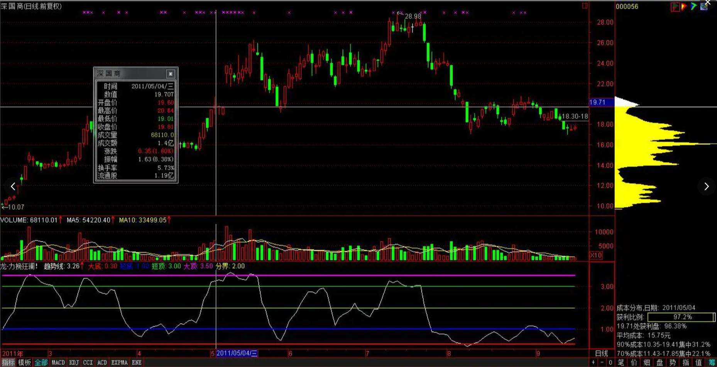Click the red-yellow arrow icon at top right
This screenshot has width=717, height=367.
(684, 7)
